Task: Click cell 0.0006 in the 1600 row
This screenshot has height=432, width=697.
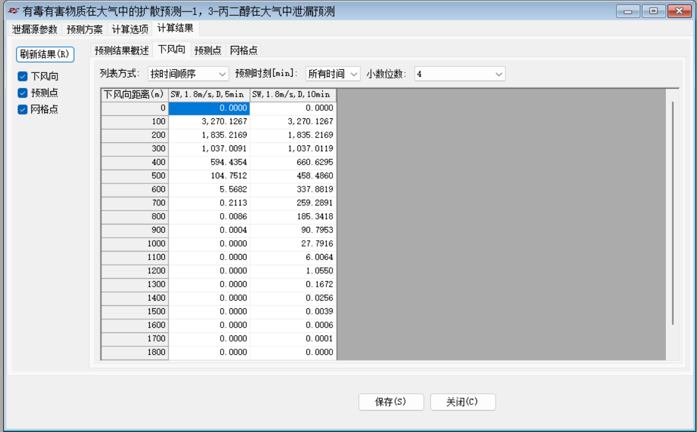Action: click(293, 325)
